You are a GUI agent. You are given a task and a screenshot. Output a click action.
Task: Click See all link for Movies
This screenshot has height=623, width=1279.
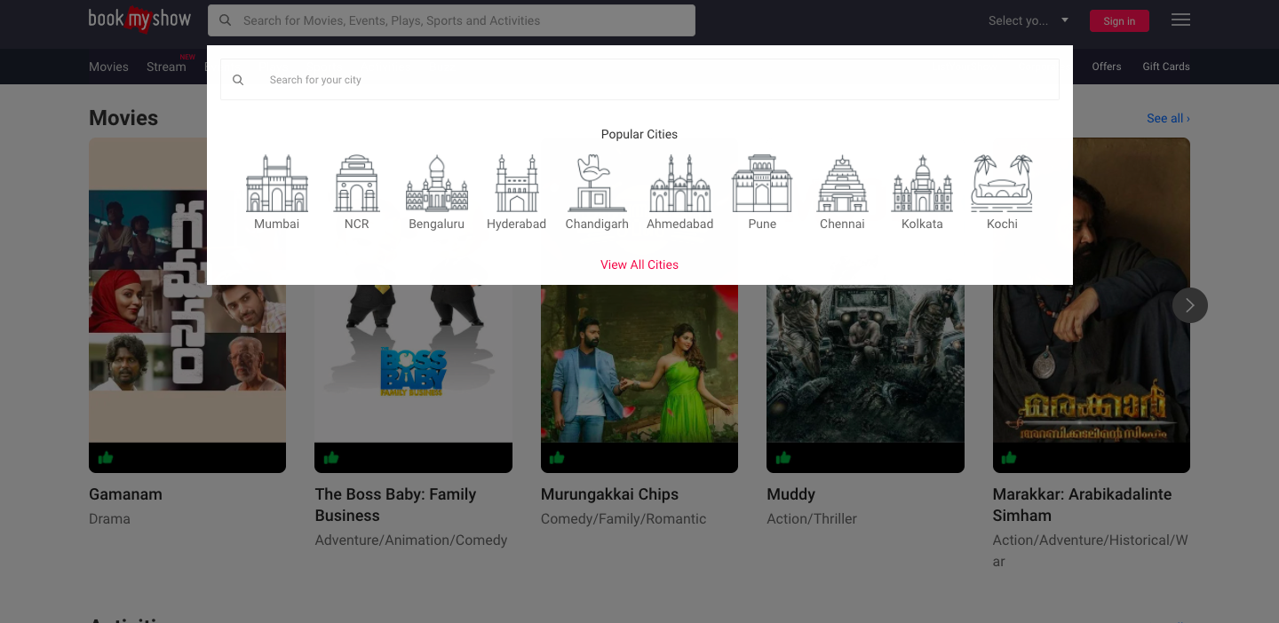[x=1168, y=118]
